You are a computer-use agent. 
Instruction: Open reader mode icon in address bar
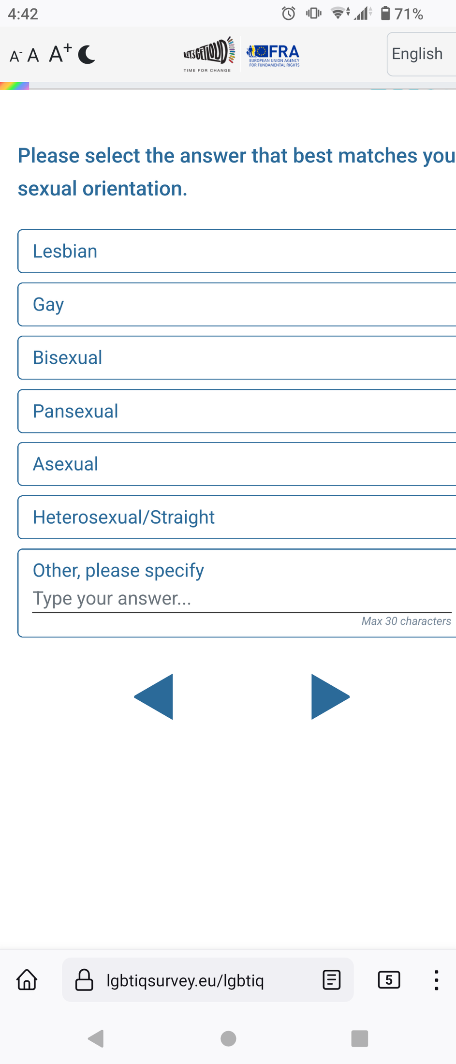[332, 980]
